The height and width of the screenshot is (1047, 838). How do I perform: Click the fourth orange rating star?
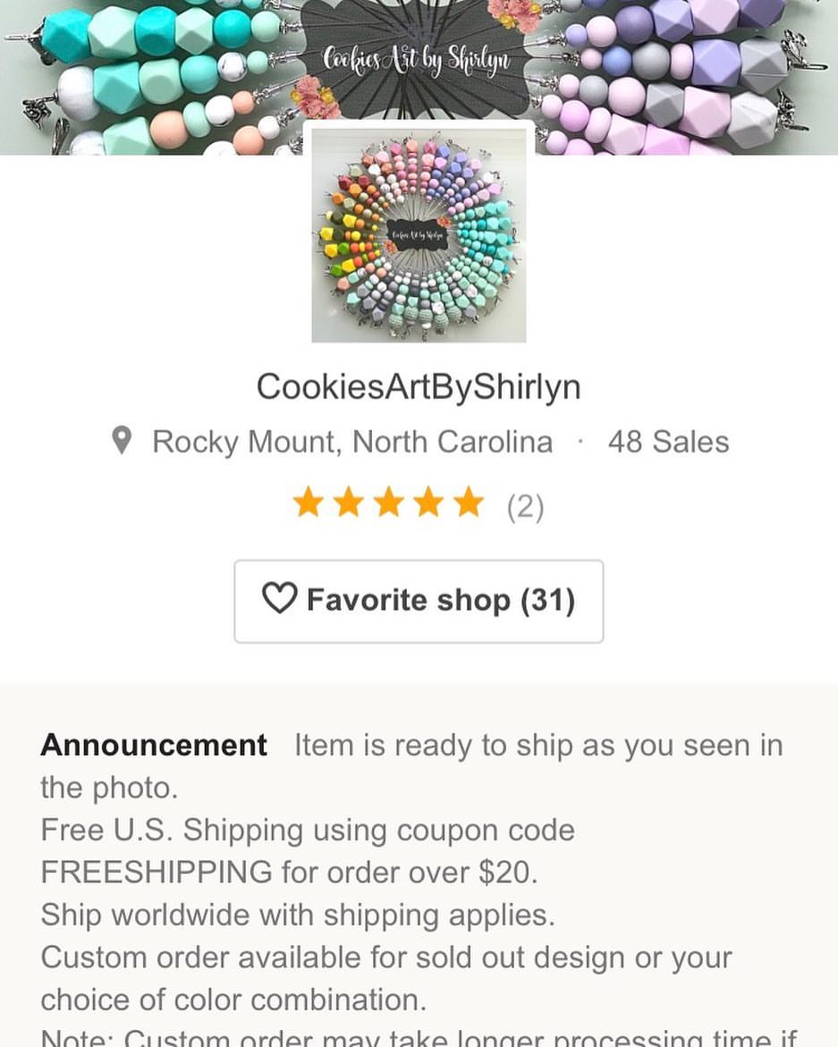coord(428,502)
